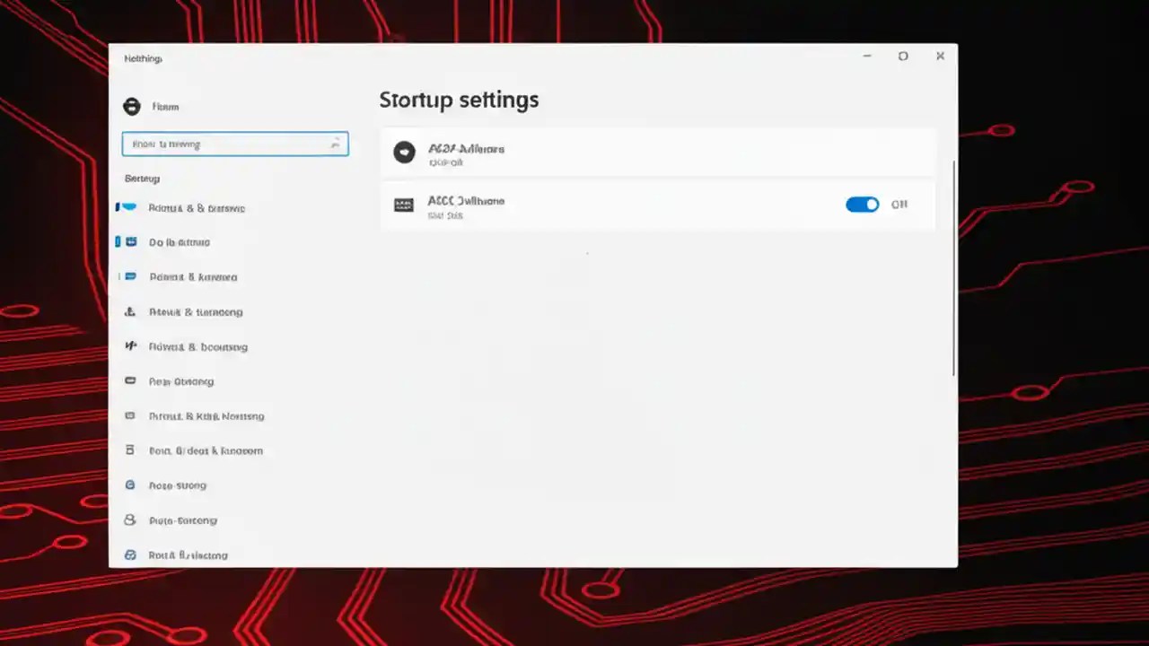The height and width of the screenshot is (646, 1149).
Task: Click the dark circular icon of the first startup app
Action: pyautogui.click(x=404, y=152)
